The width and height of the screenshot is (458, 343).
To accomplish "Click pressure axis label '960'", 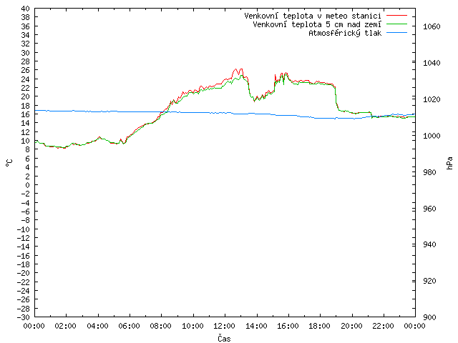I will 429,209.
